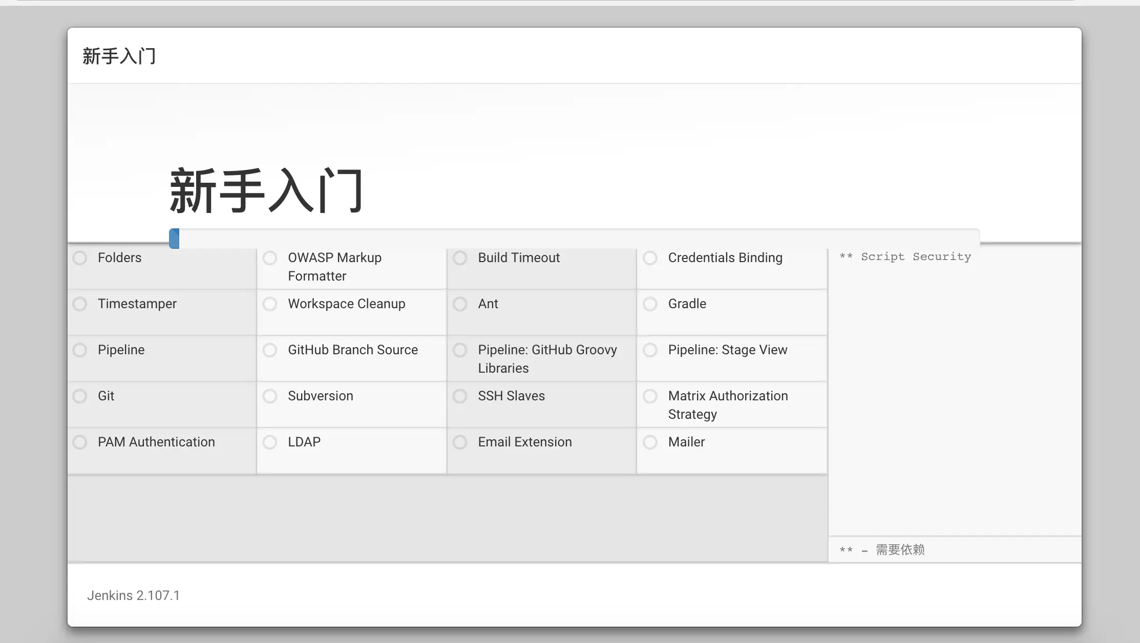1140x643 pixels.
Task: Click the OWASP Markup Formatter status circle
Action: tap(270, 258)
